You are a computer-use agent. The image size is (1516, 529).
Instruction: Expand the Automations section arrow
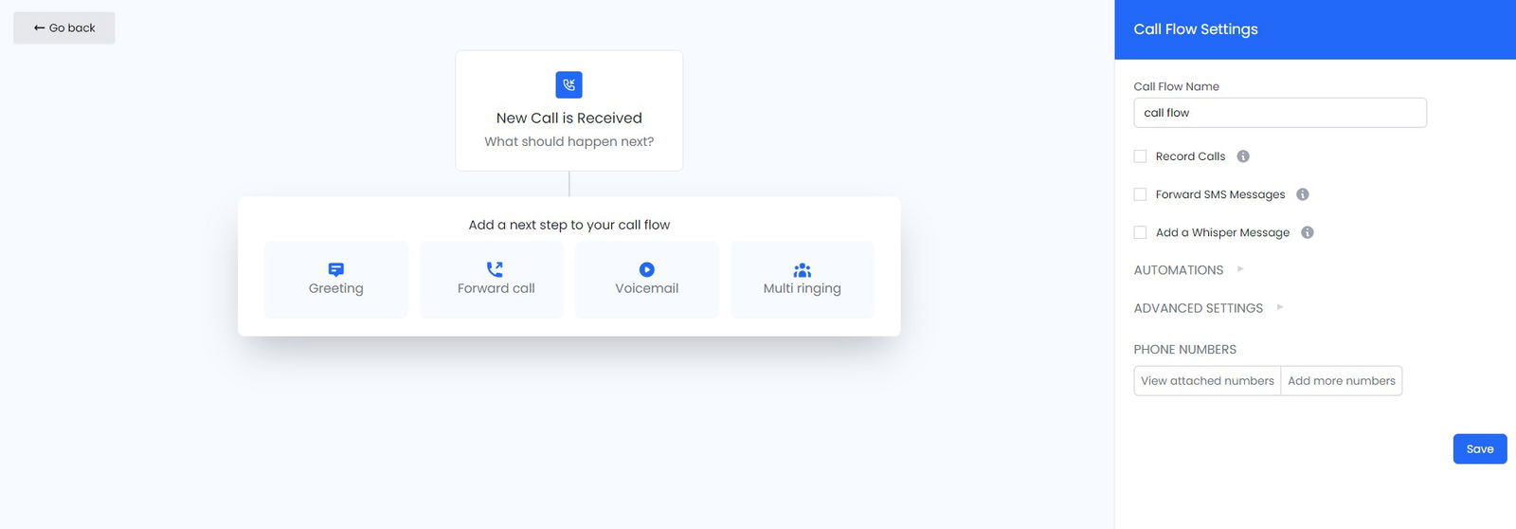point(1240,269)
